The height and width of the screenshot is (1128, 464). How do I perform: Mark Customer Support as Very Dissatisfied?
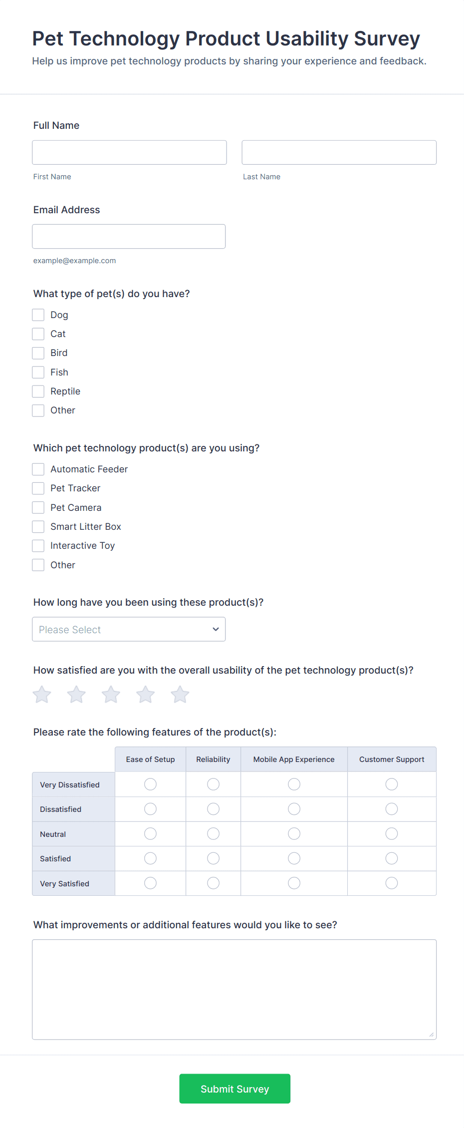click(x=392, y=784)
